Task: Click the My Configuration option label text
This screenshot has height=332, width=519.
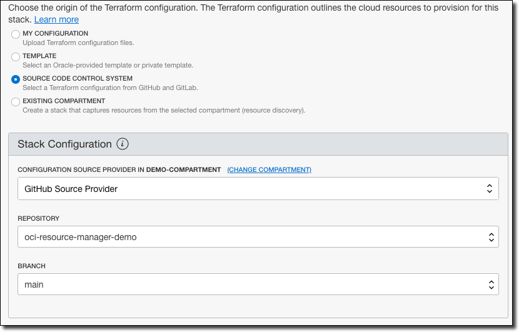Action: (55, 34)
